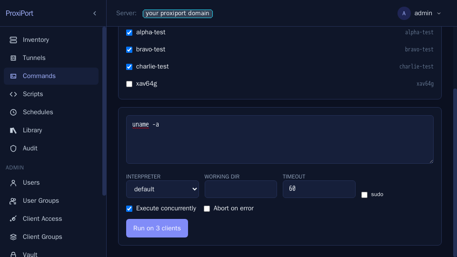Open Audit using the shield icon
The image size is (457, 257).
pyautogui.click(x=13, y=148)
